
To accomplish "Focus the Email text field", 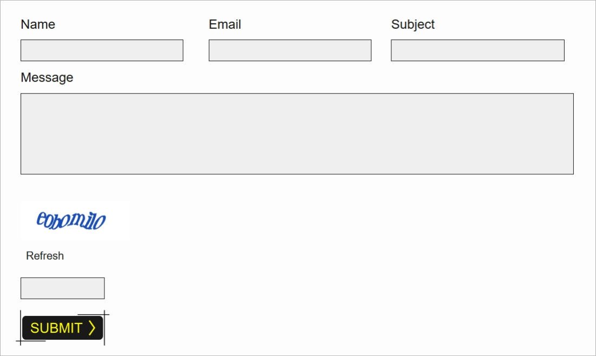I will 290,50.
